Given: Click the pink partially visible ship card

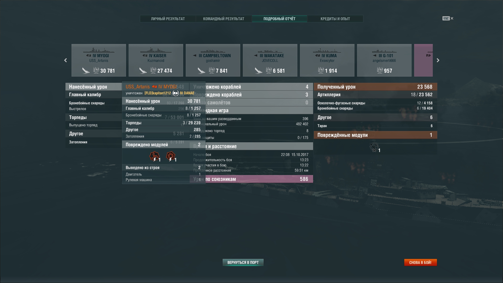Looking at the screenshot, I should (423, 60).
